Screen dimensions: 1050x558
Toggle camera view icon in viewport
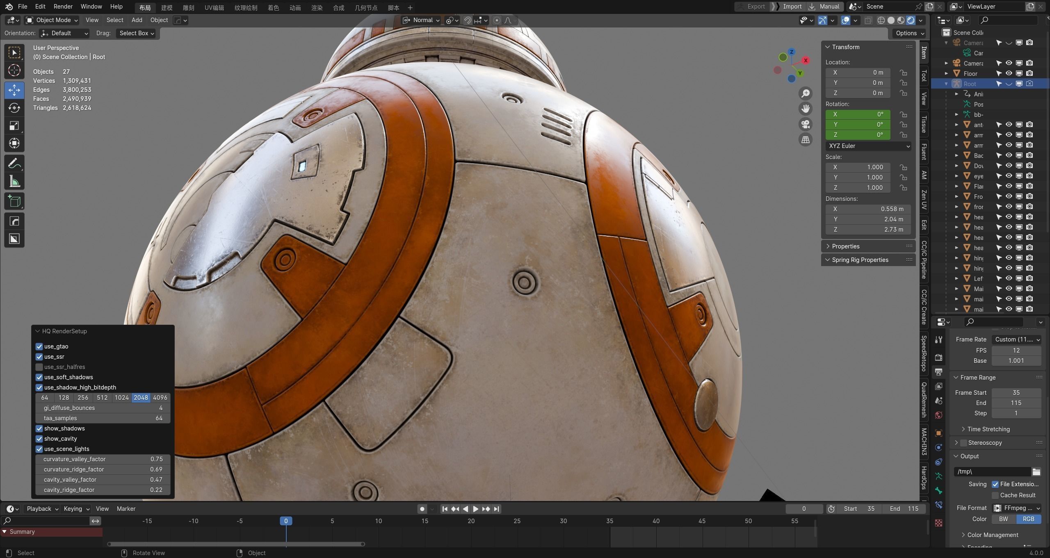(806, 124)
